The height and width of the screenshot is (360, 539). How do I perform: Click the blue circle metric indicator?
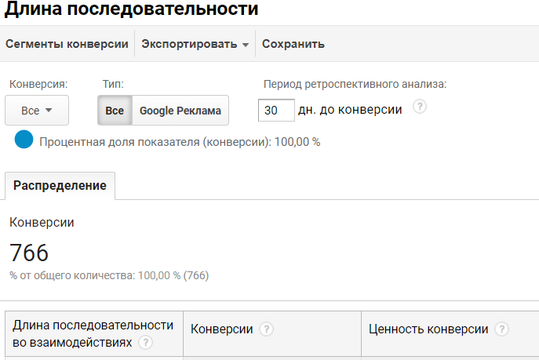(x=24, y=140)
